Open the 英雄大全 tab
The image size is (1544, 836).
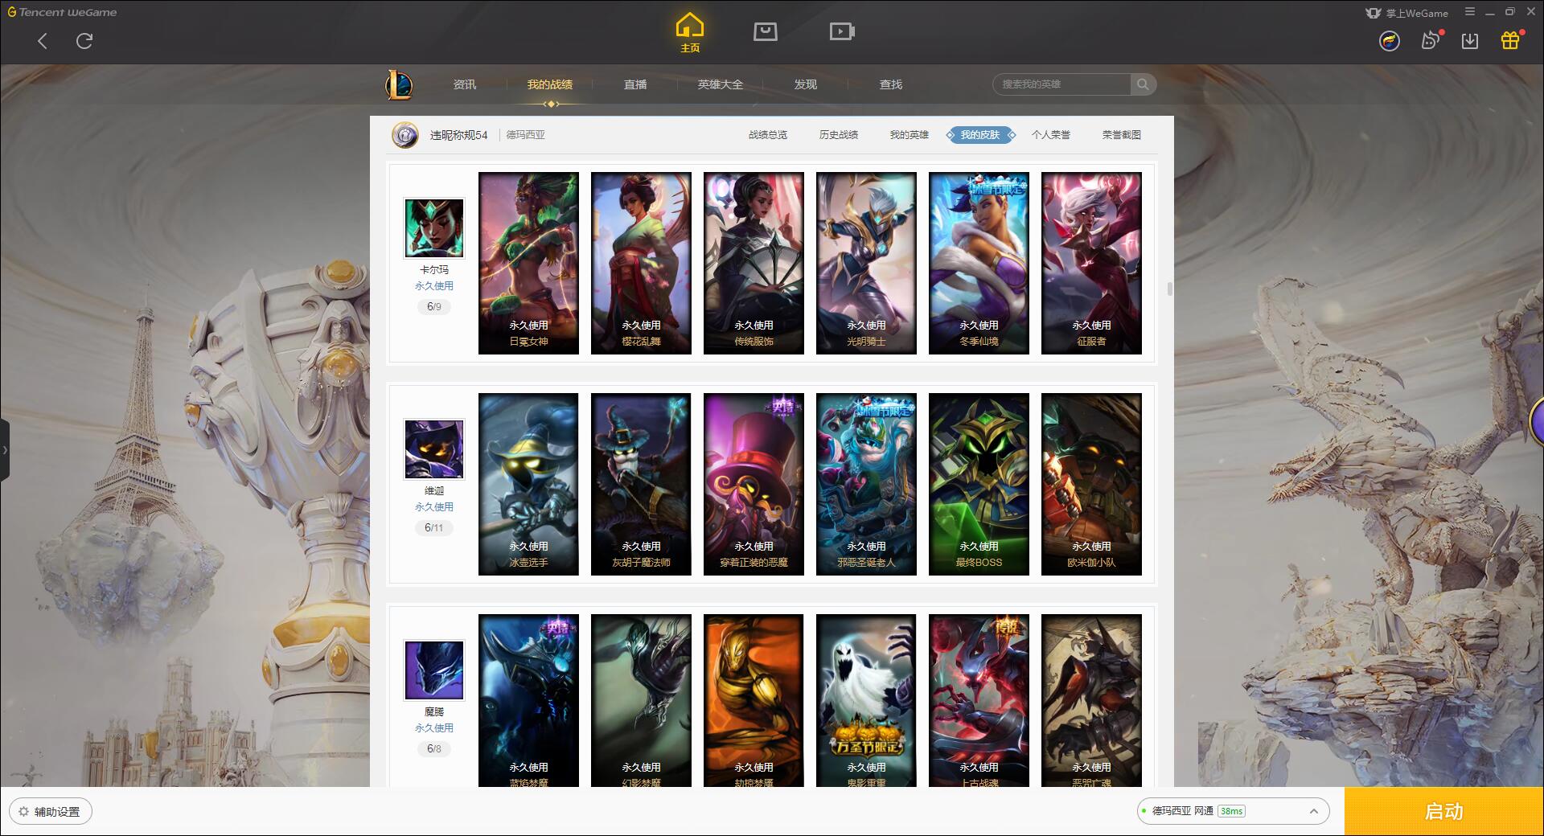pos(721,84)
